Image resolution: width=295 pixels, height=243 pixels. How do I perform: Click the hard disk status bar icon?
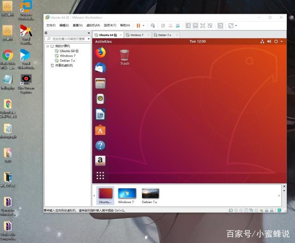tap(230, 210)
